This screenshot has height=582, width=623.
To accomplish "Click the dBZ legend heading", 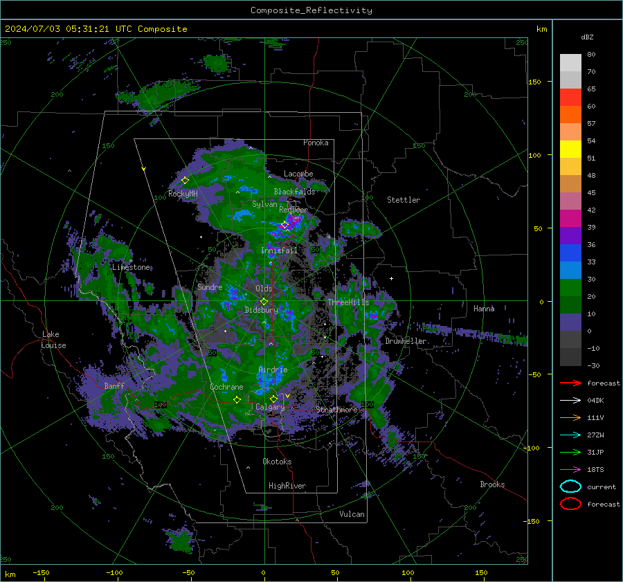I will 587,37.
